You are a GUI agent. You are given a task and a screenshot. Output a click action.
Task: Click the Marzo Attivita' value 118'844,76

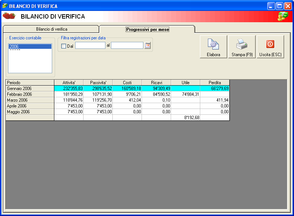[69, 100]
